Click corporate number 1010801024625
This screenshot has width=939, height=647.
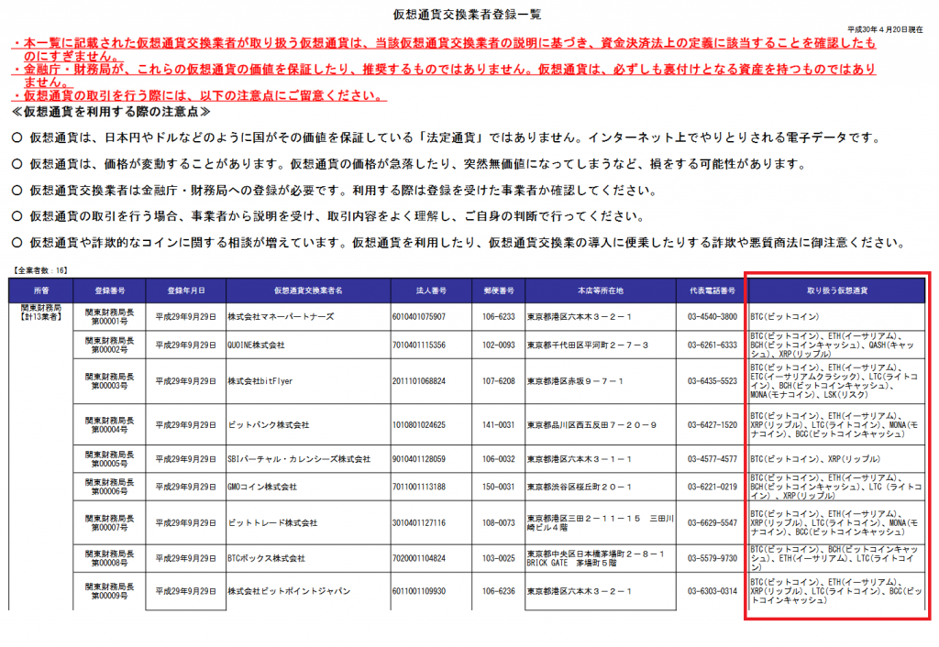pyautogui.click(x=419, y=425)
